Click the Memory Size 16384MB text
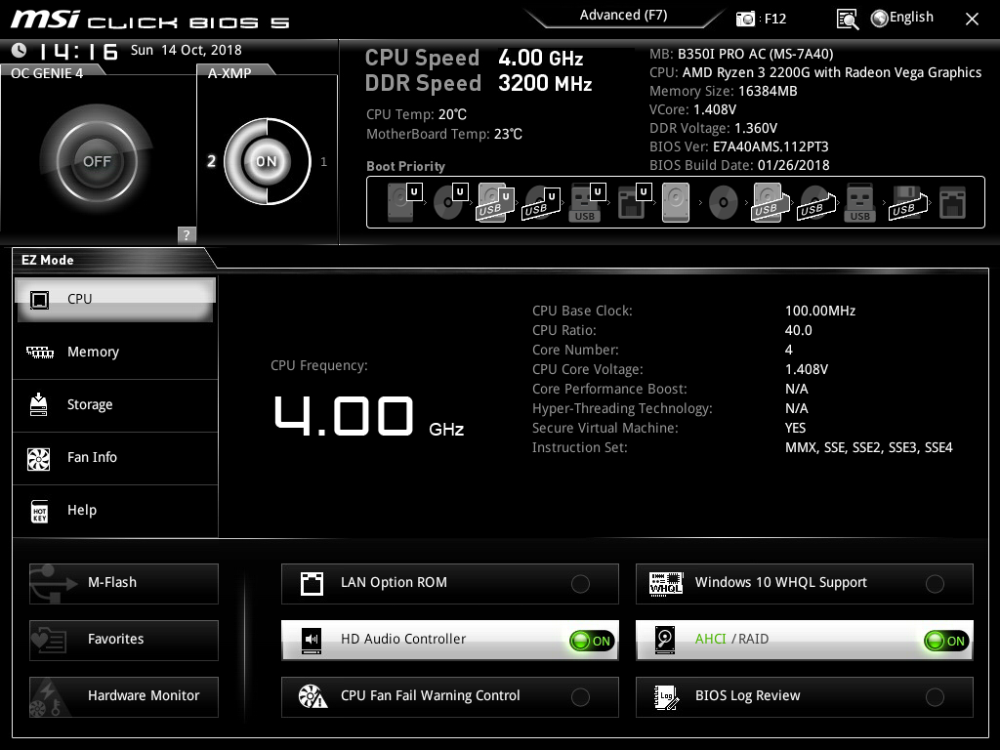1000x750 pixels. [724, 91]
